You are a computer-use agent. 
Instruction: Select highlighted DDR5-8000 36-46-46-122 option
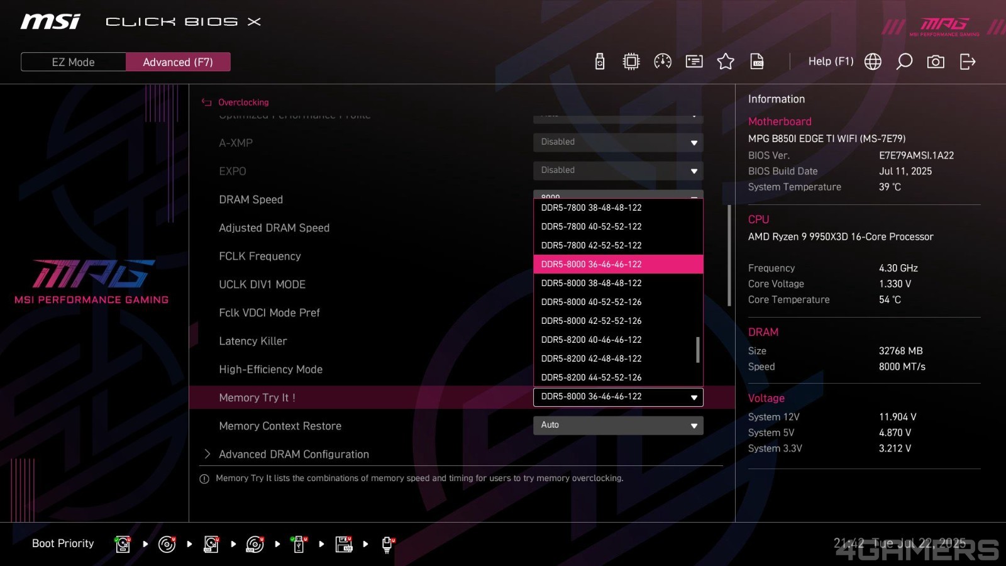tap(618, 264)
